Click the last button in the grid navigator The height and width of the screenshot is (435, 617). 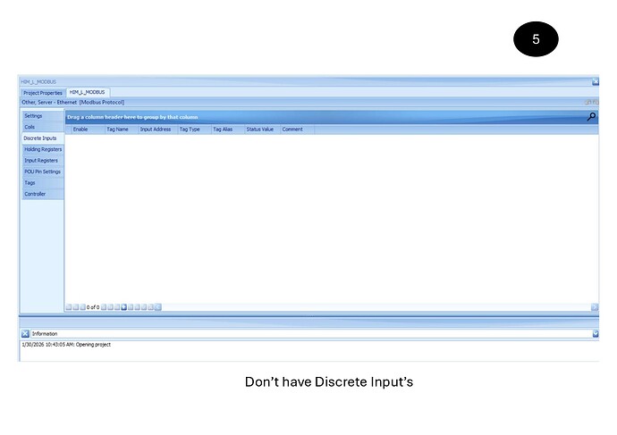[x=158, y=307]
